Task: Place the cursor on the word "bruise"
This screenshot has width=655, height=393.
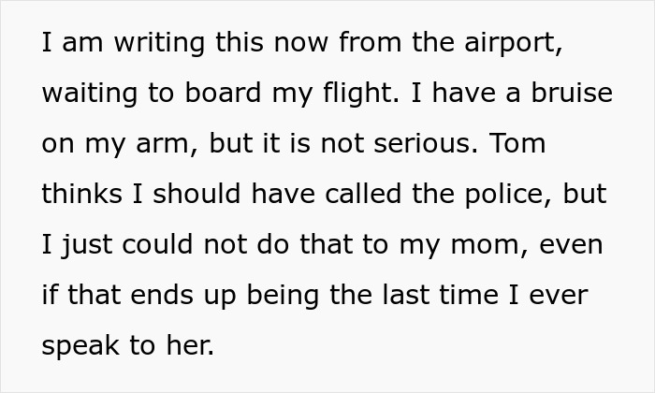Action: point(572,93)
